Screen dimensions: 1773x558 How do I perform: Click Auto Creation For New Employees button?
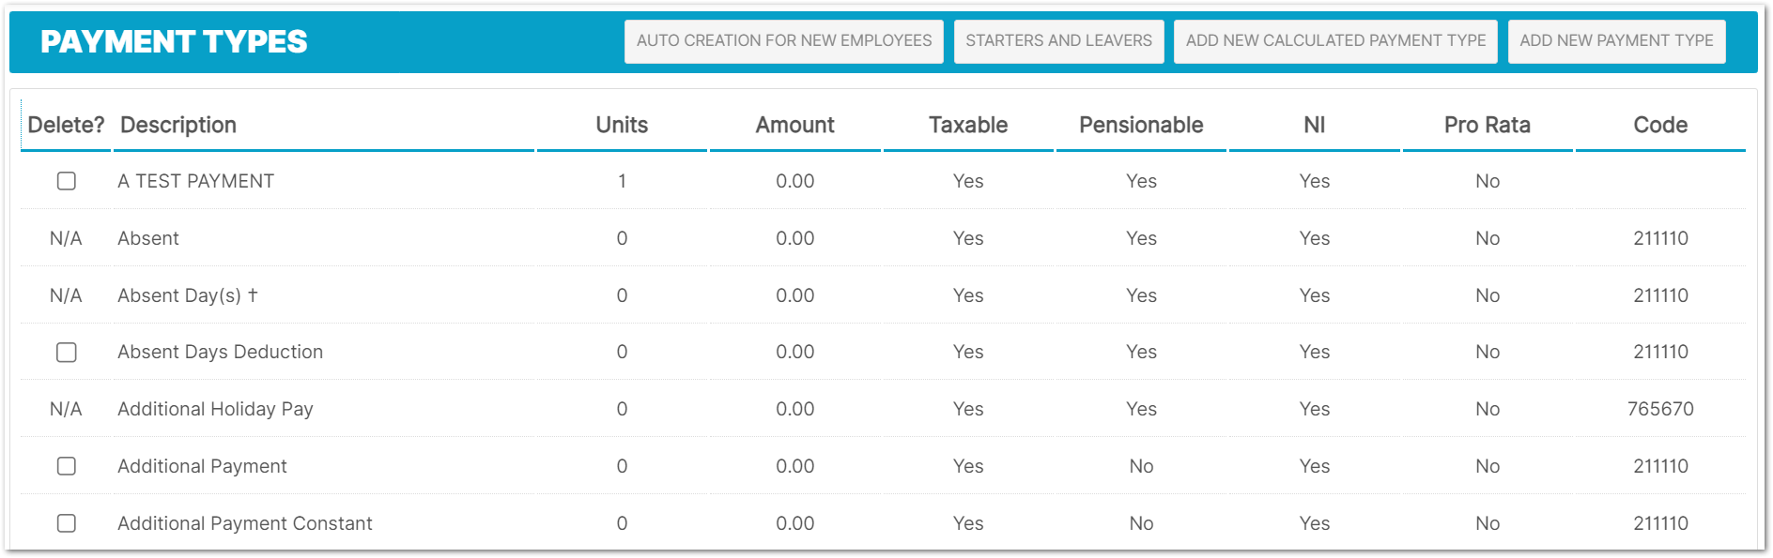(x=783, y=41)
